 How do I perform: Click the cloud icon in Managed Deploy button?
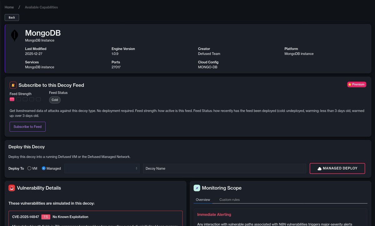tap(319, 169)
